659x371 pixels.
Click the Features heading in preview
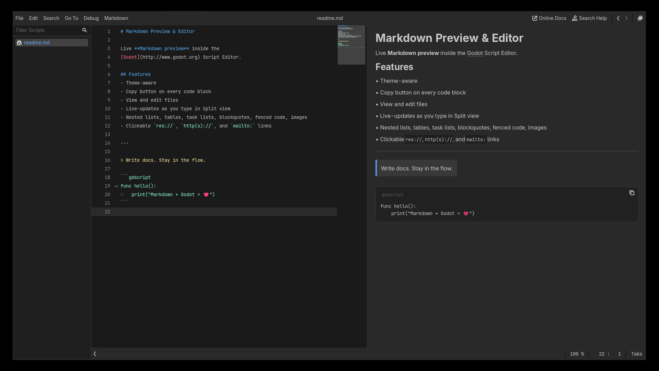pyautogui.click(x=394, y=67)
